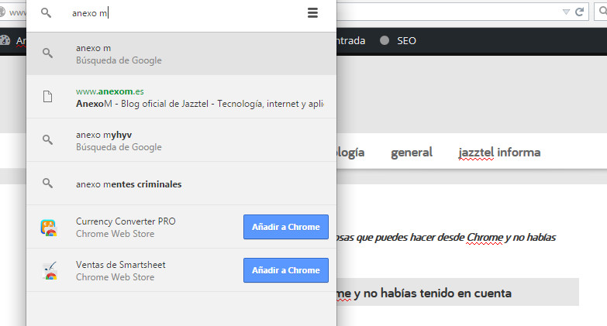
Task: Click magnifier icon beside 'anexo mentes criminales'
Action: pos(47,183)
